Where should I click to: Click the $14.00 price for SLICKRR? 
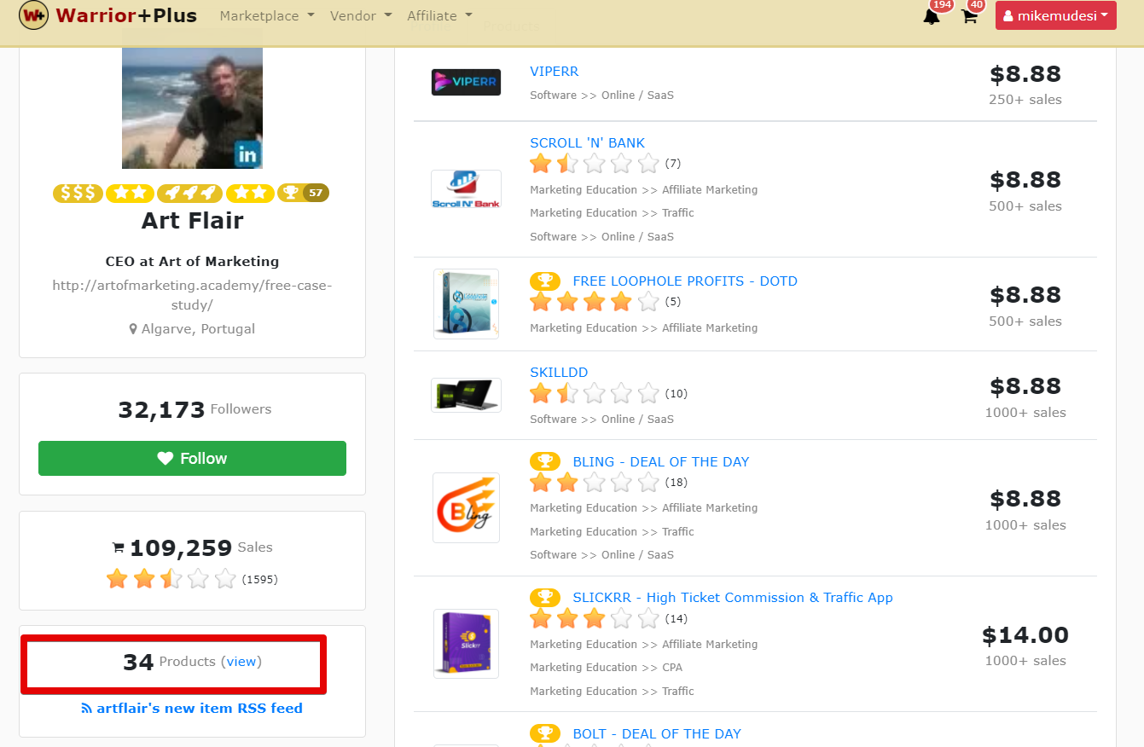coord(1025,635)
